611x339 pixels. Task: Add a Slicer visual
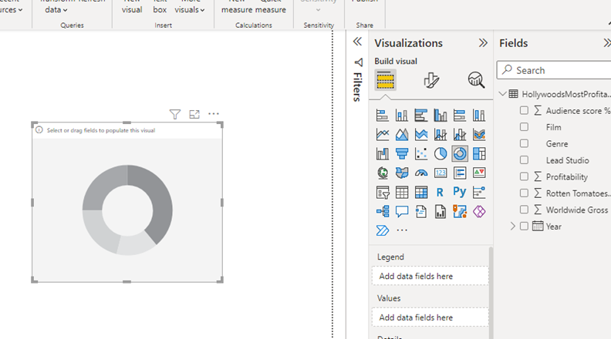(383, 193)
